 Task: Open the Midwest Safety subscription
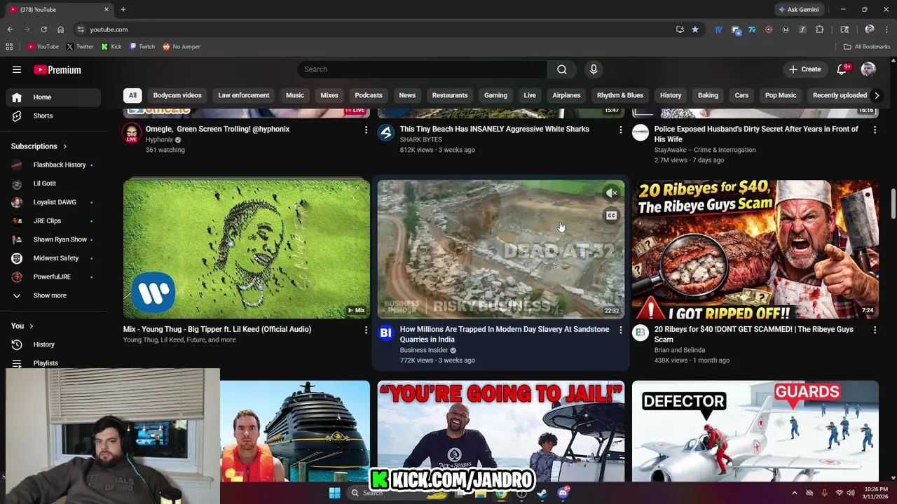(53, 258)
